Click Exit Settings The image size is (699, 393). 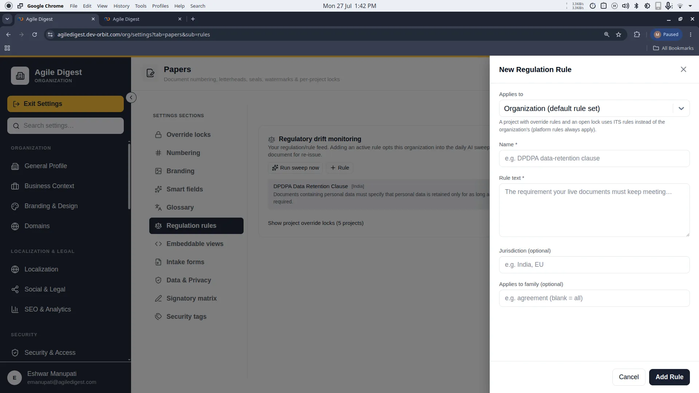(66, 104)
